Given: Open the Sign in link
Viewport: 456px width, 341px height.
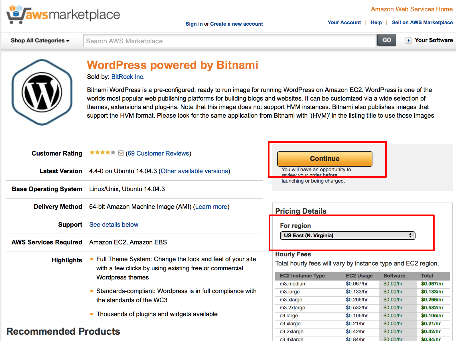Looking at the screenshot, I should coord(194,24).
